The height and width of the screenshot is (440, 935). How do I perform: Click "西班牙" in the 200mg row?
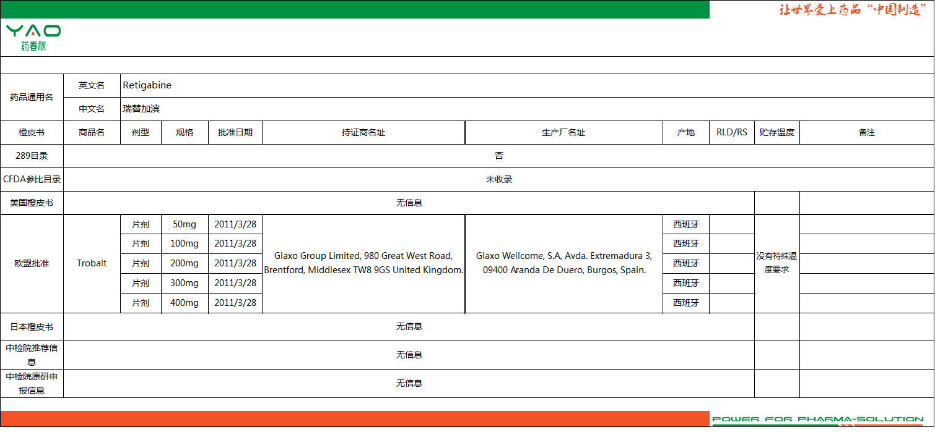click(x=686, y=263)
